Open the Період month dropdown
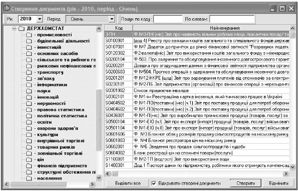 click(112, 19)
